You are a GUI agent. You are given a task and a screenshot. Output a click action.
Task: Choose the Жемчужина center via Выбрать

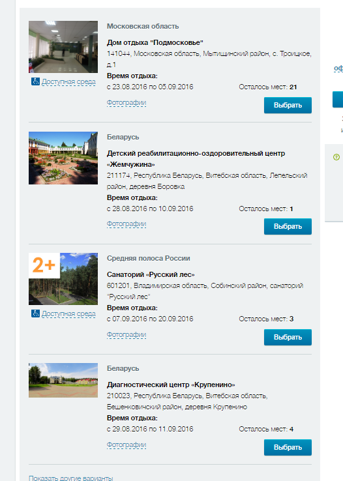point(288,226)
